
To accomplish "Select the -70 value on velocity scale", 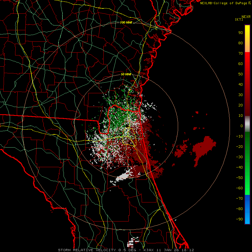I will click(239, 199).
